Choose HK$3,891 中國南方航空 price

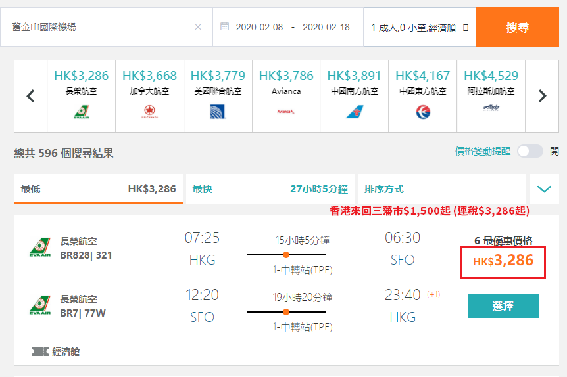(x=355, y=96)
